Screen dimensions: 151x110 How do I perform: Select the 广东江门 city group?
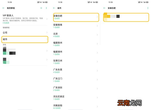point(76,80)
